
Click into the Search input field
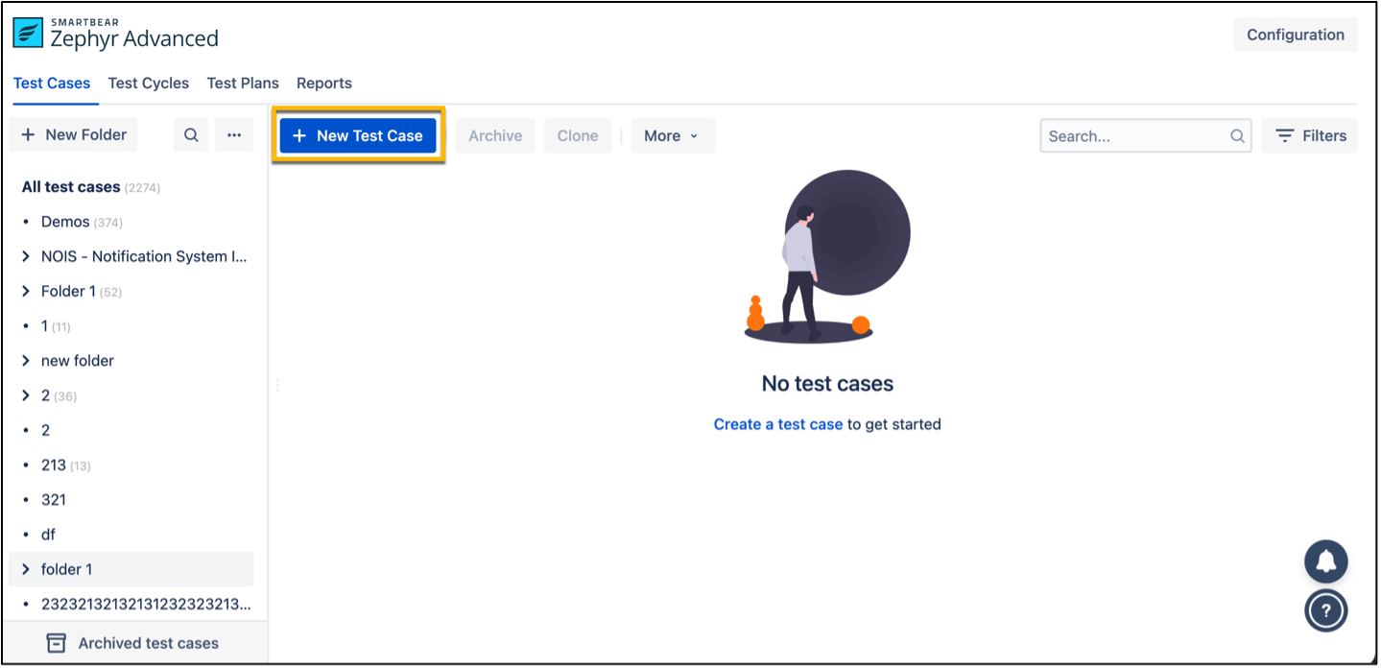pyautogui.click(x=1132, y=136)
